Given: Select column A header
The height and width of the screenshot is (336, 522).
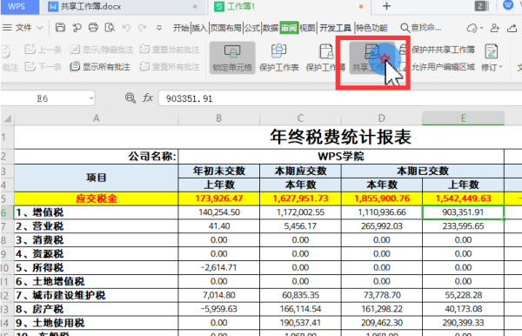Looking at the screenshot, I should [97, 118].
